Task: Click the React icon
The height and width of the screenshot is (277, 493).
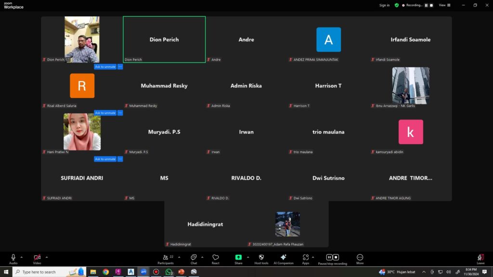Action: pyautogui.click(x=215, y=258)
